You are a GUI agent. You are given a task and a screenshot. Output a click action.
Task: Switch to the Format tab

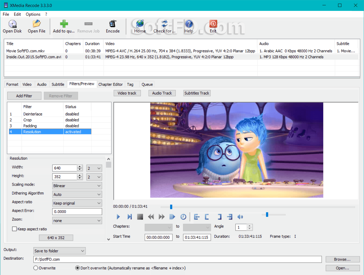pyautogui.click(x=12, y=84)
